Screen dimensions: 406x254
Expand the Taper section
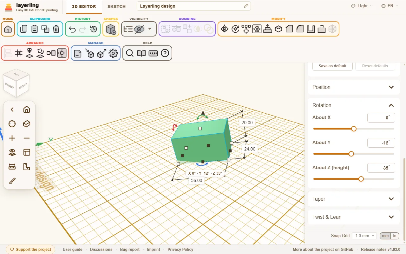point(354,199)
